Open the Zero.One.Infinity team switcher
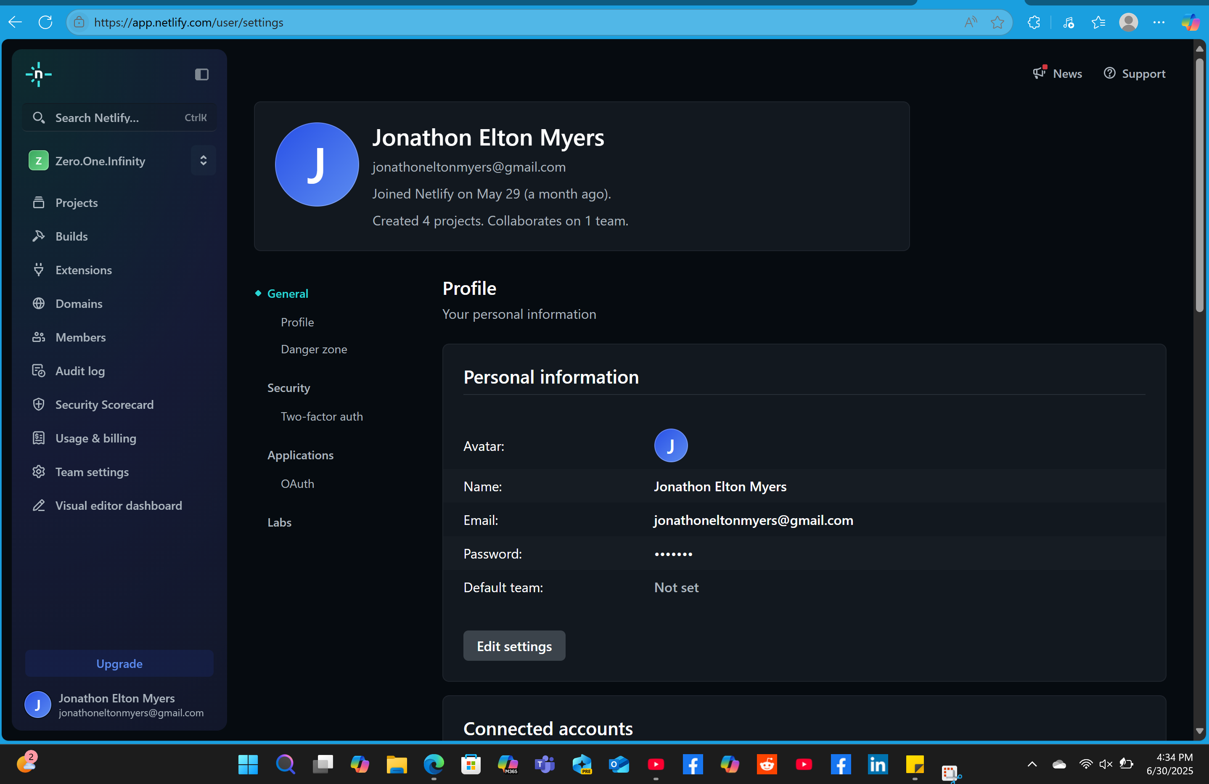 (x=203, y=161)
